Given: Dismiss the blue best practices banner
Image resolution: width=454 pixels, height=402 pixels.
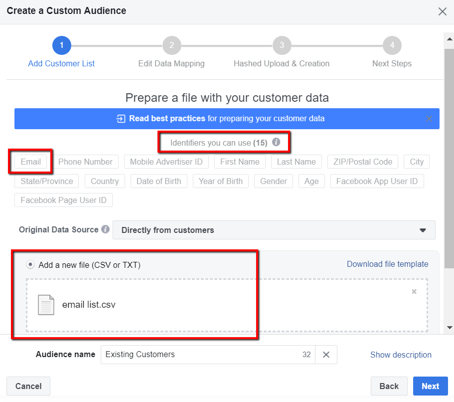Looking at the screenshot, I should point(429,119).
